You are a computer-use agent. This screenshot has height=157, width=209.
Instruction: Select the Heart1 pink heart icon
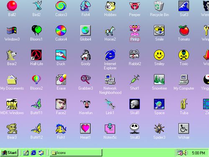pos(86,129)
